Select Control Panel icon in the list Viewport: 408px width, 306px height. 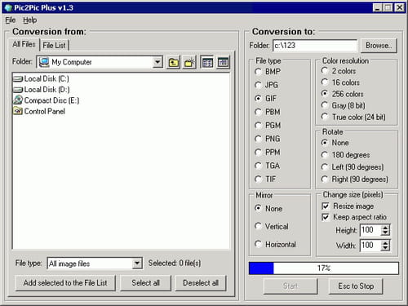click(18, 111)
